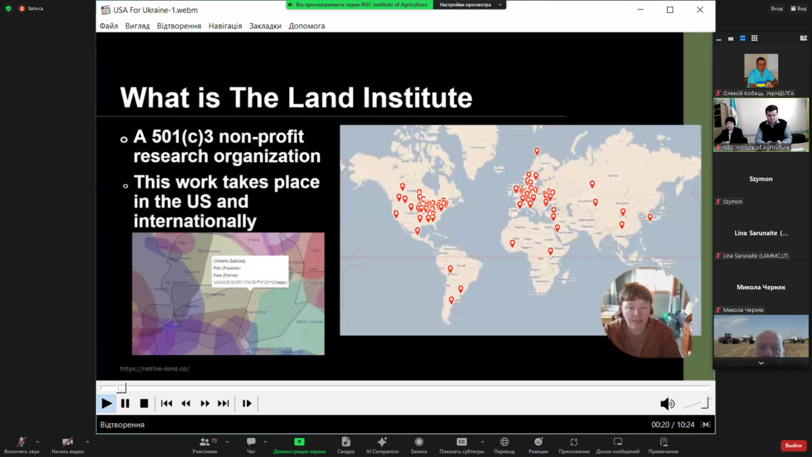The width and height of the screenshot is (812, 457).
Task: Open the Закладки menu
Action: coord(265,26)
